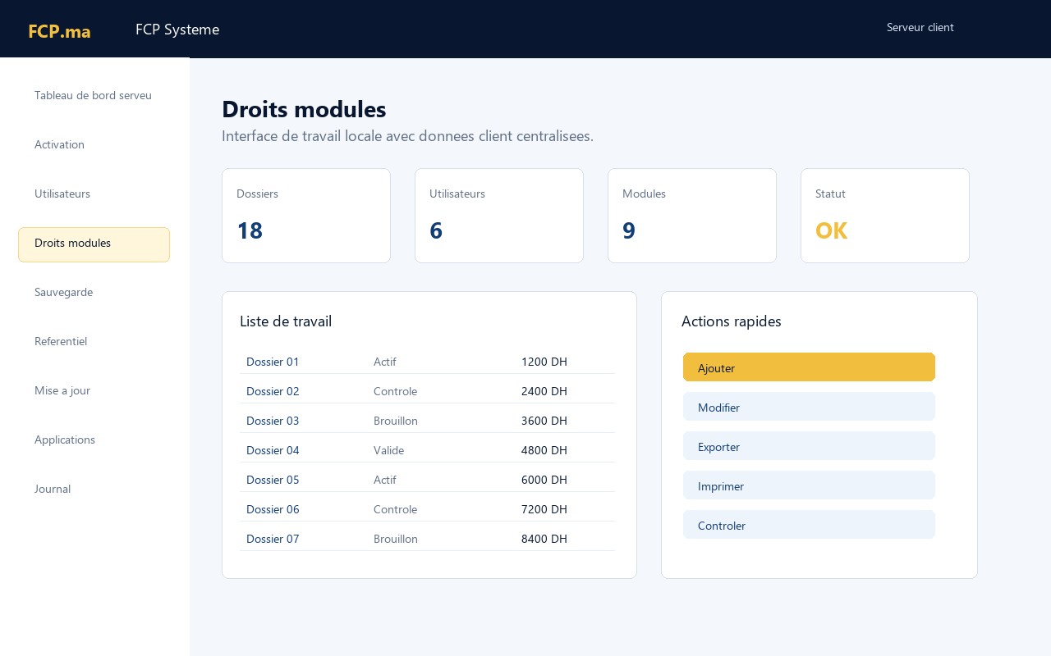The width and height of the screenshot is (1051, 656).
Task: Click Serveur client in the header
Action: (x=920, y=27)
